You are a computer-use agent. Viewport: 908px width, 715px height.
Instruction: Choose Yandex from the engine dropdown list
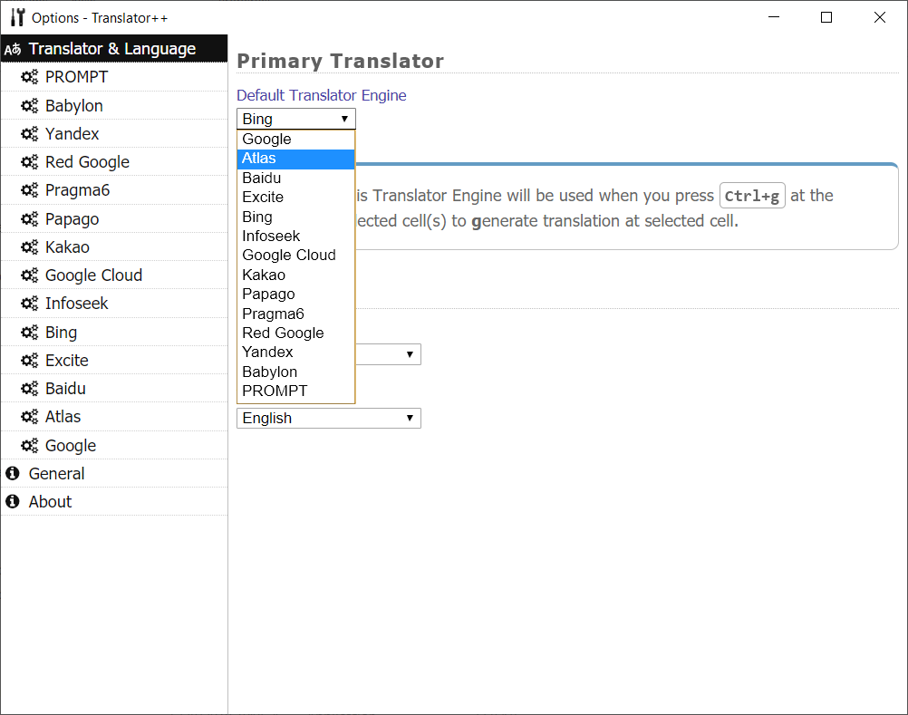(296, 352)
